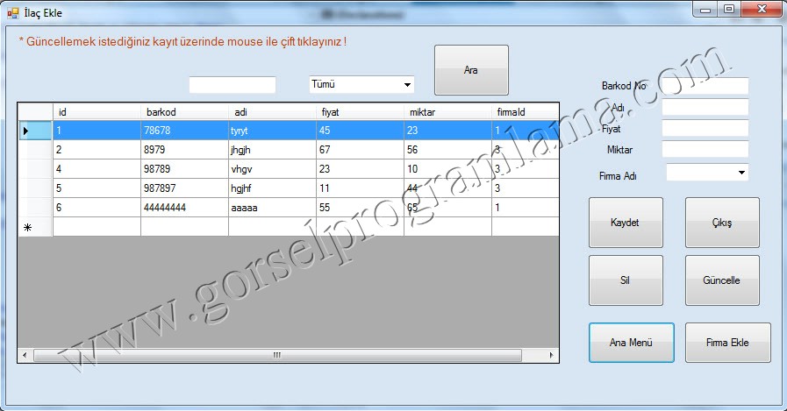The height and width of the screenshot is (411, 787).
Task: Click the fiyat column header
Action: (x=360, y=112)
